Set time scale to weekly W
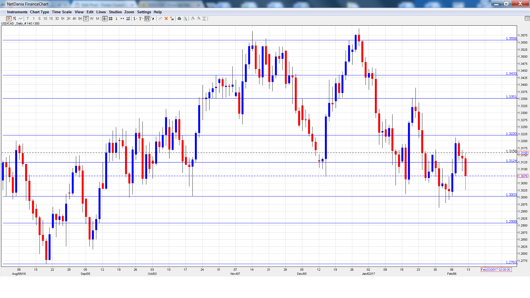The height and width of the screenshot is (298, 530). [92, 19]
